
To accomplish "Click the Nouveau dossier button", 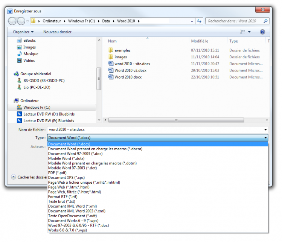I will pyautogui.click(x=57, y=32).
